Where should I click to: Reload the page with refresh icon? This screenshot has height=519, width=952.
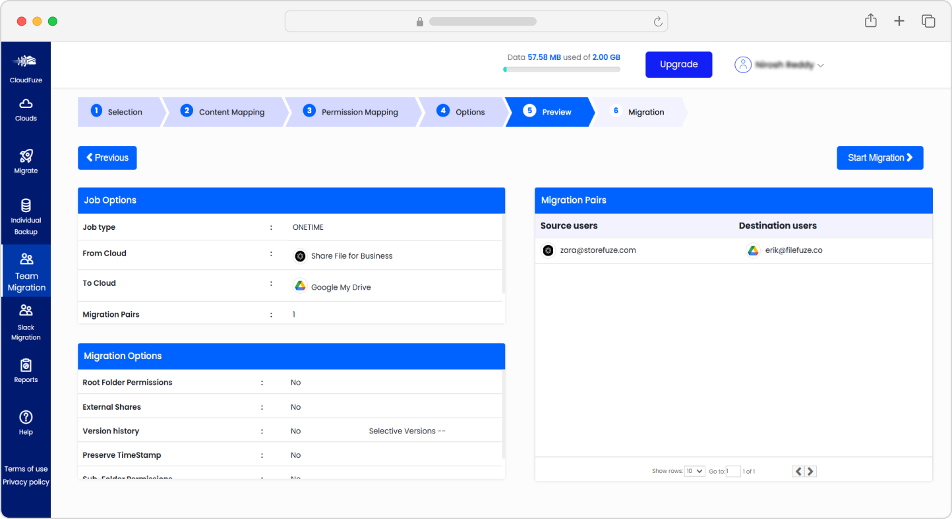tap(657, 22)
